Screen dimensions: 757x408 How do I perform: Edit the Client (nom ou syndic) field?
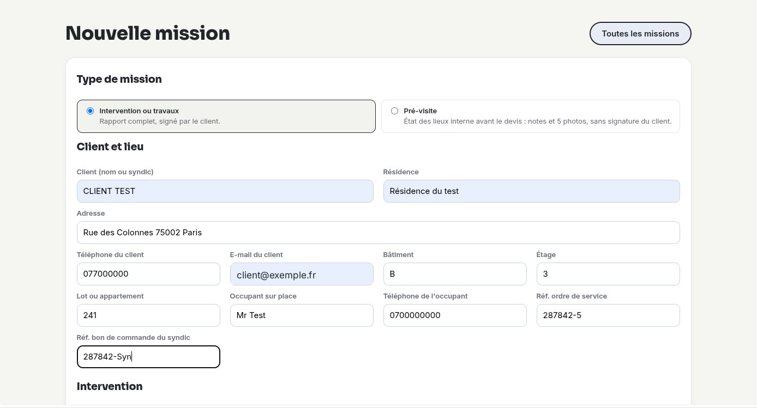click(x=225, y=191)
